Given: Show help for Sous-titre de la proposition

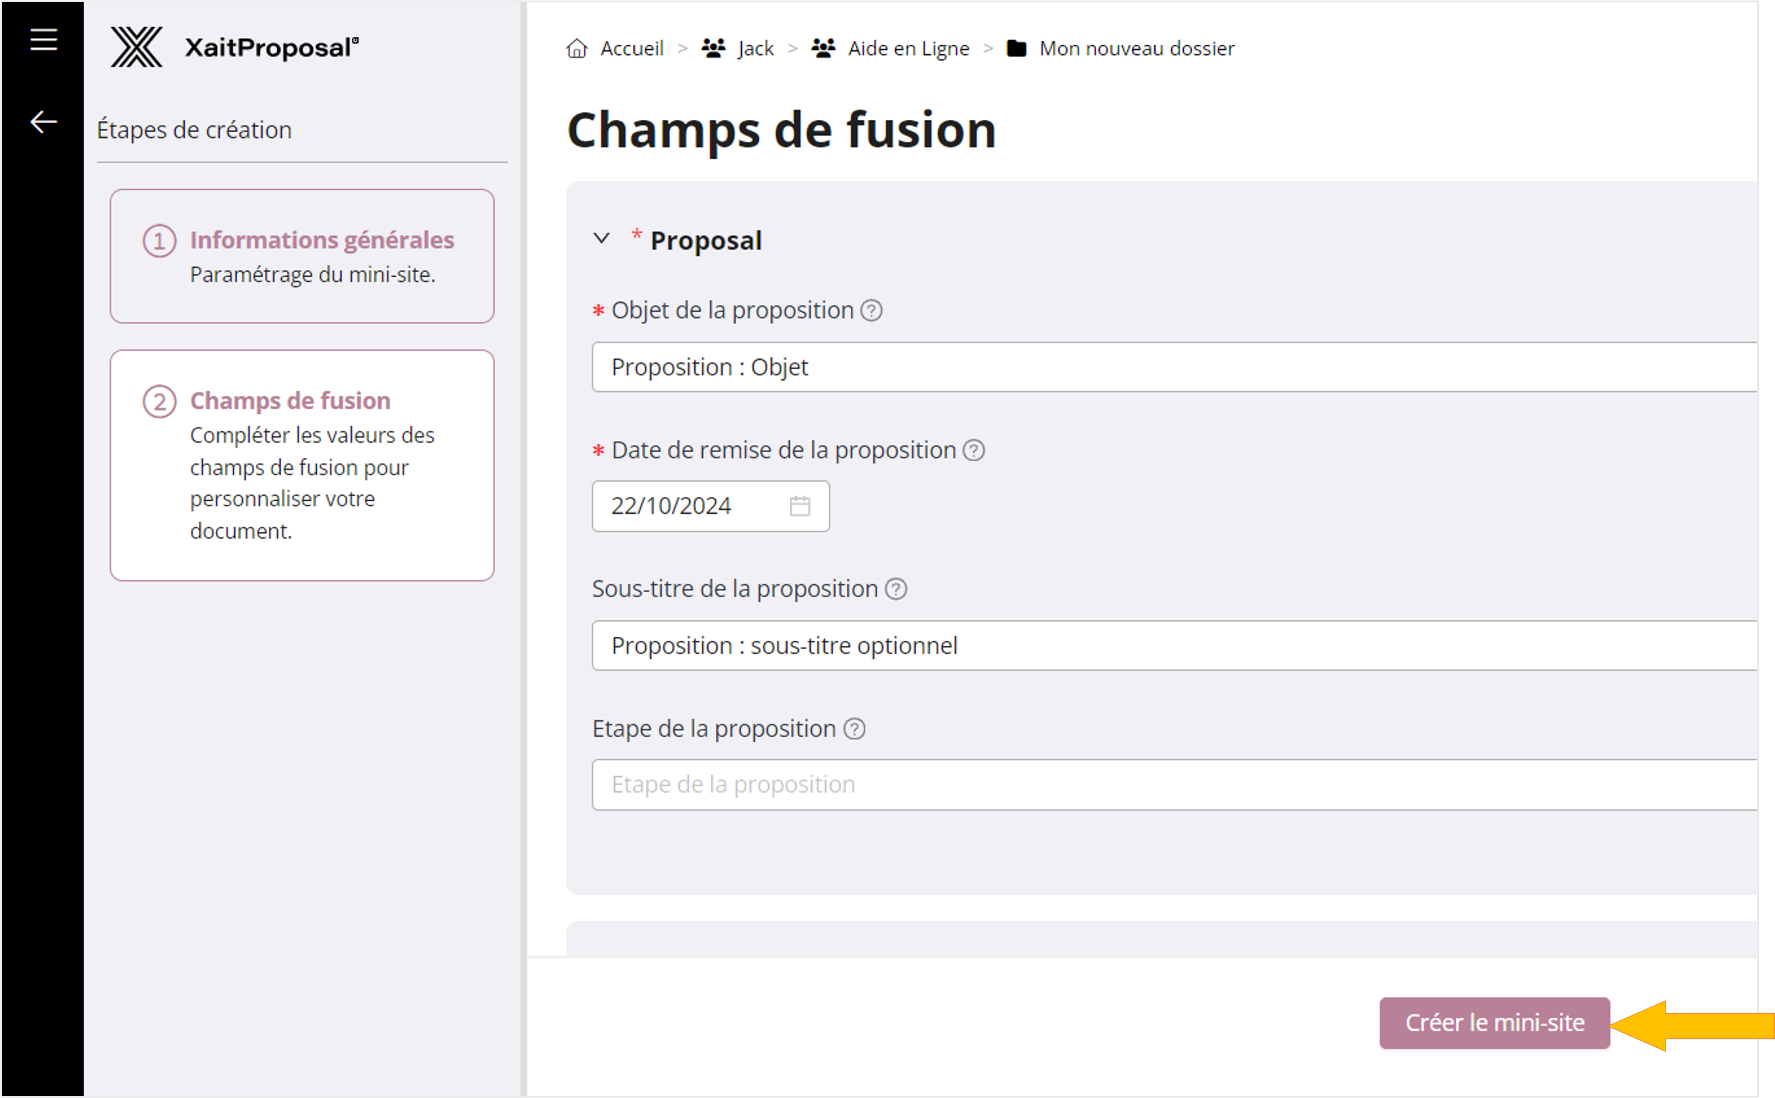Looking at the screenshot, I should click(x=896, y=589).
